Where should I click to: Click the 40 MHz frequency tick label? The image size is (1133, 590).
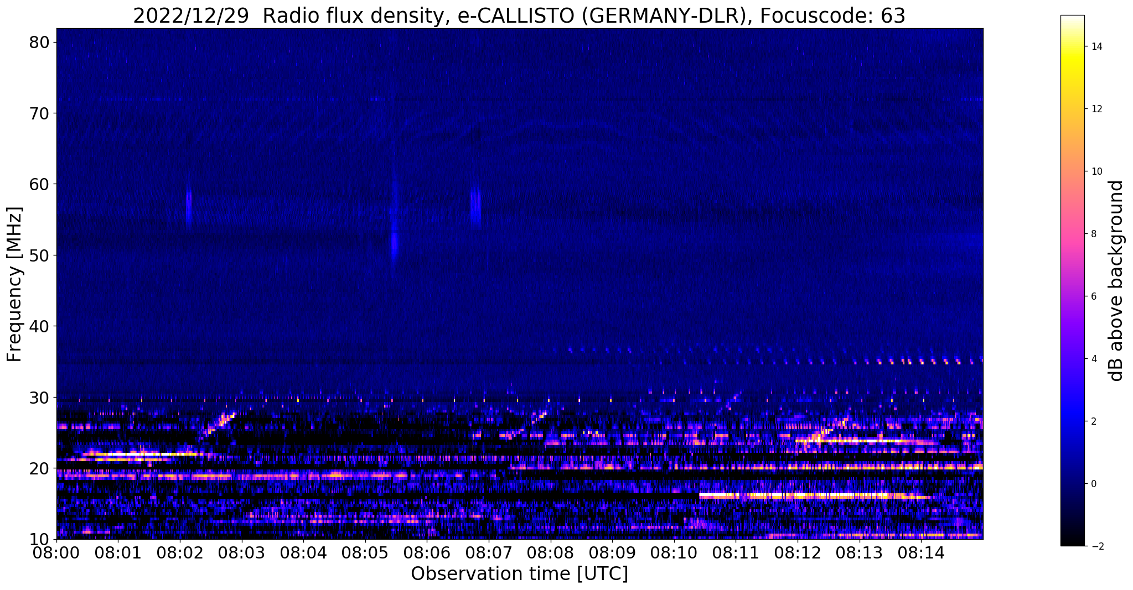point(39,326)
